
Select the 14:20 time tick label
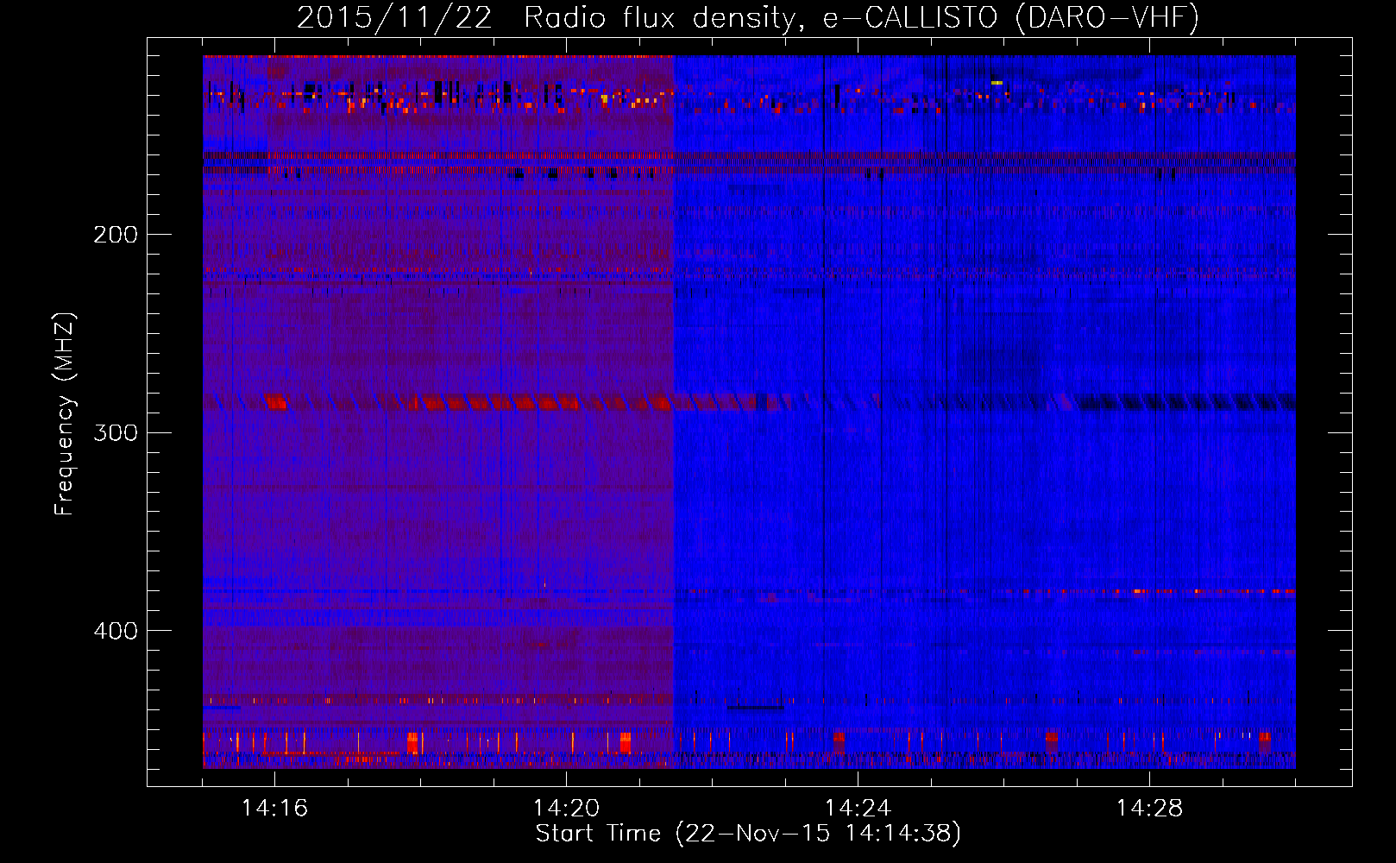pyautogui.click(x=566, y=808)
